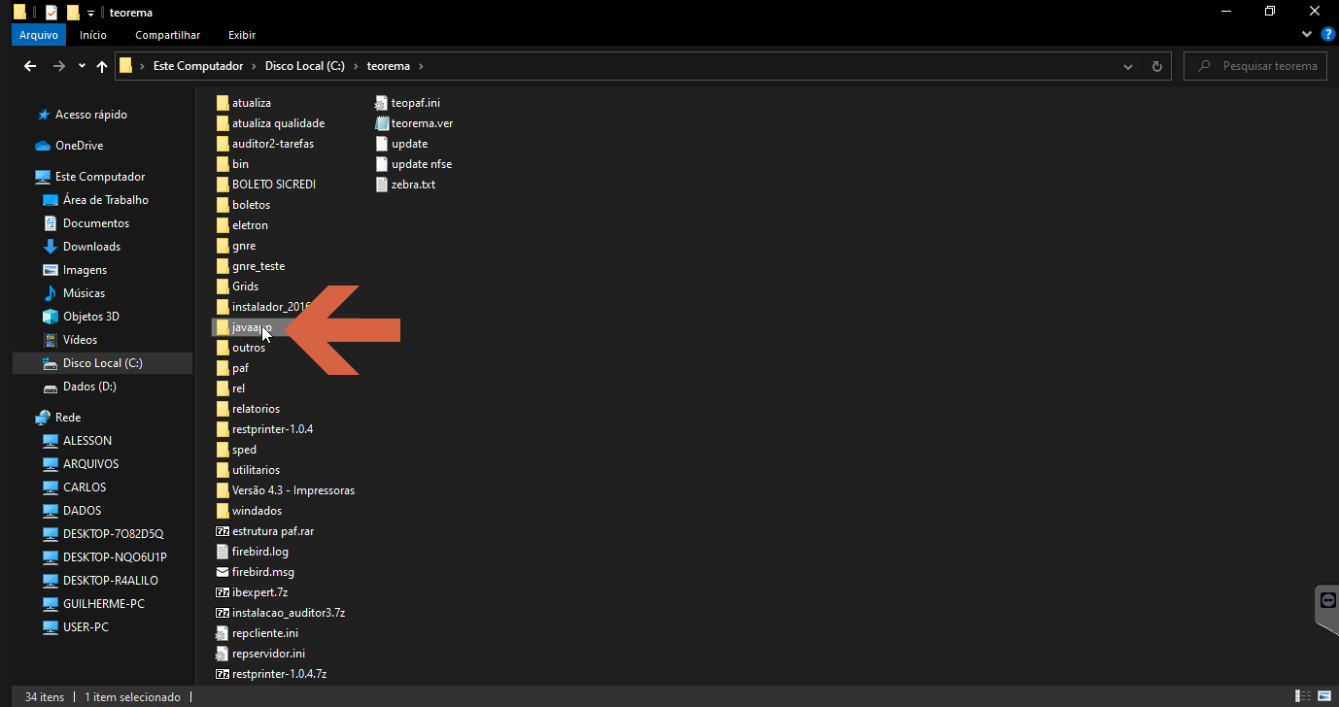Viewport: 1339px width, 707px height.
Task: Select the paf folder icon
Action: tap(223, 368)
